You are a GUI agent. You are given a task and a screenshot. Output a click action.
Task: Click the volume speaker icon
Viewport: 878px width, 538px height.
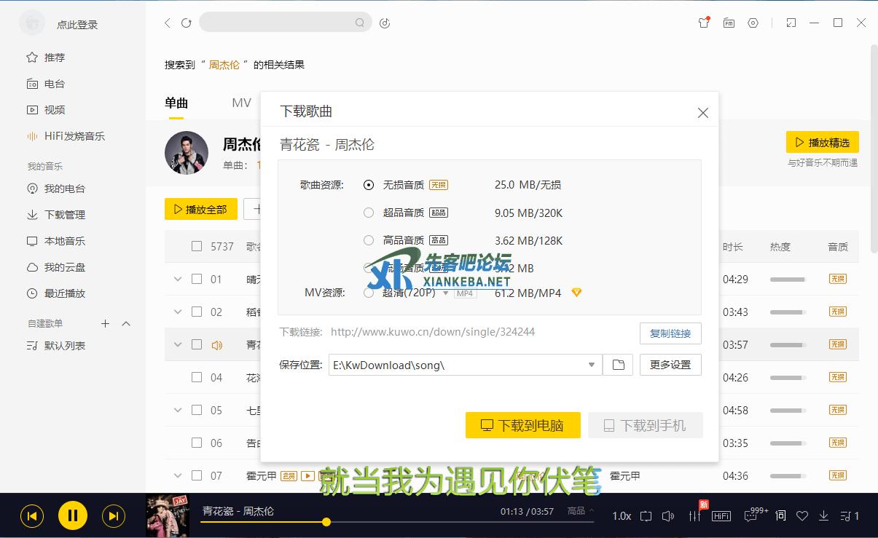pyautogui.click(x=668, y=515)
